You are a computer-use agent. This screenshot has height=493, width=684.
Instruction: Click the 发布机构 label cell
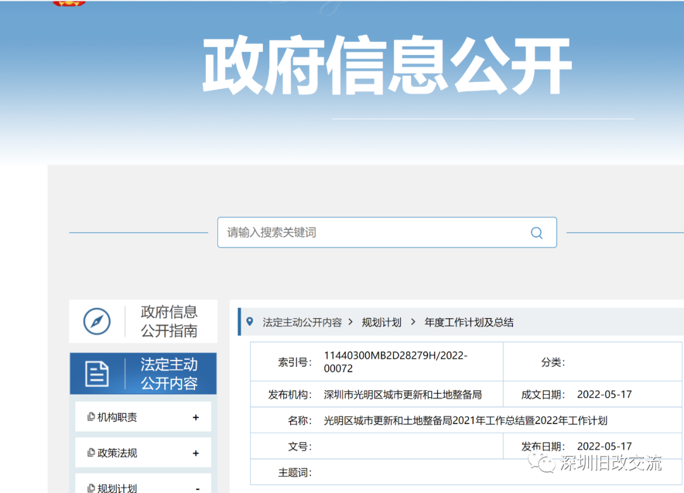coord(290,395)
